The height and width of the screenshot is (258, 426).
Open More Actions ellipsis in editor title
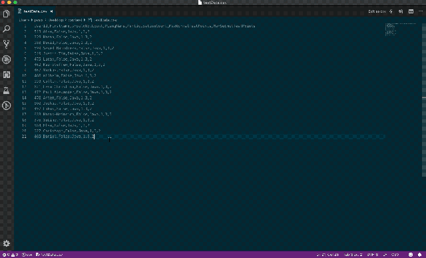421,11
